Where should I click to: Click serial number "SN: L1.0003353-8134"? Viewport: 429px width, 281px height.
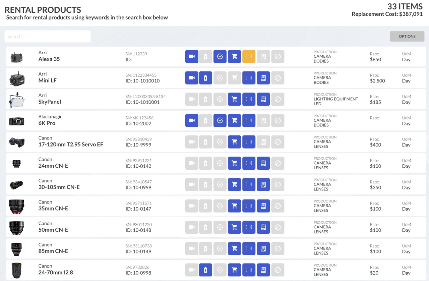[145, 97]
